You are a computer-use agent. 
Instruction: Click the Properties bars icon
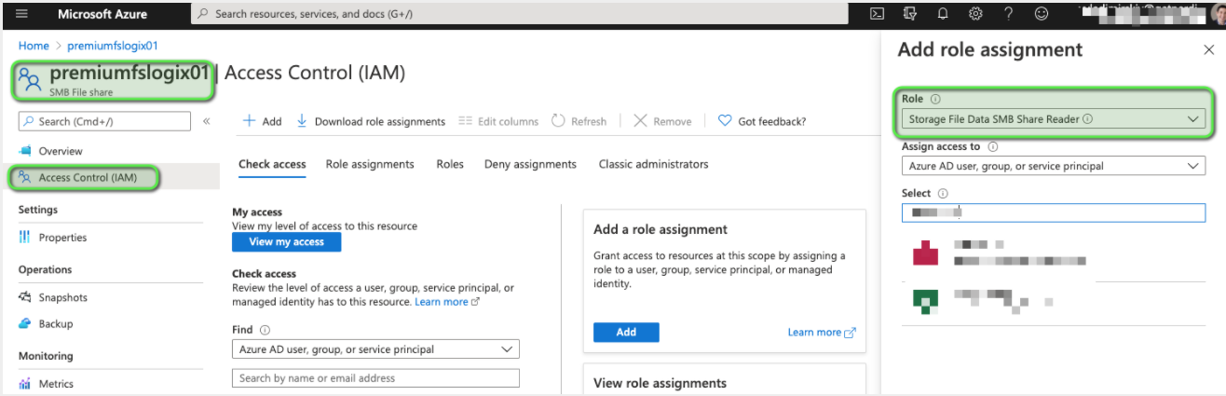25,238
